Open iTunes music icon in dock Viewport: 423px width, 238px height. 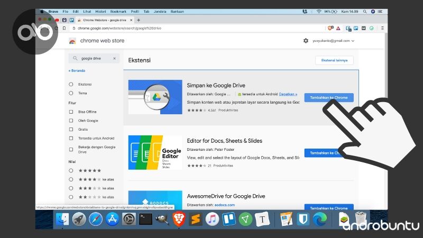[x=213, y=219]
